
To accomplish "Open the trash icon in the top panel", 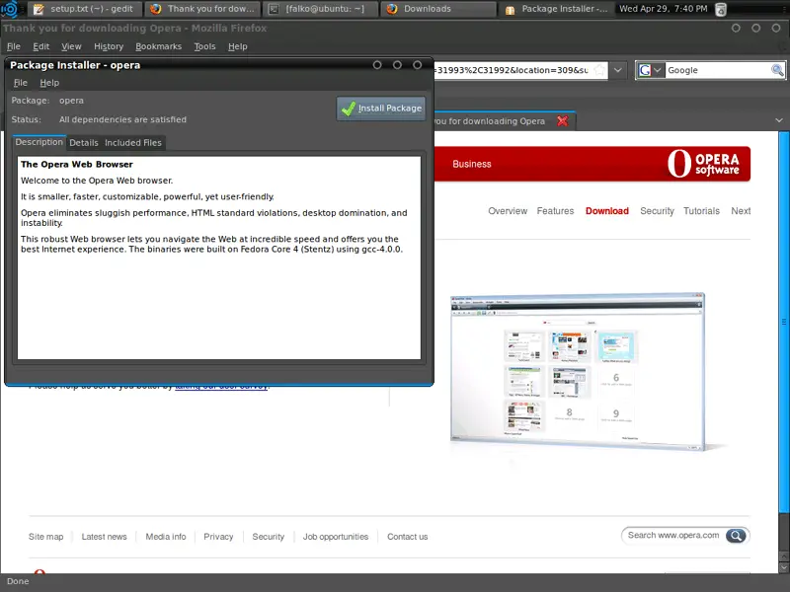I will (x=721, y=9).
